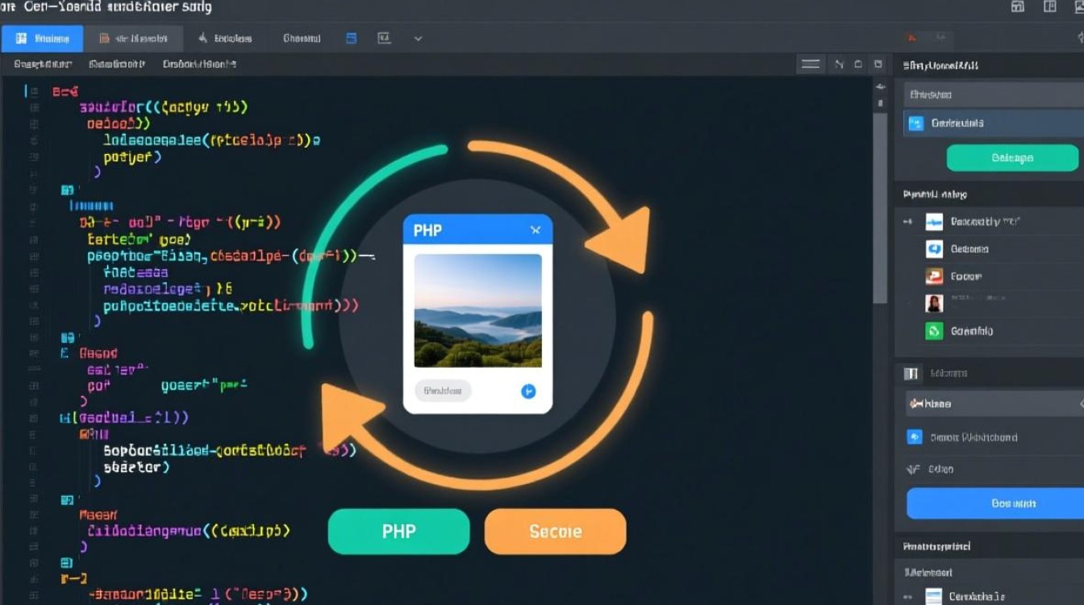
Task: Open the chevron dropdown after the tabs
Action: click(418, 38)
